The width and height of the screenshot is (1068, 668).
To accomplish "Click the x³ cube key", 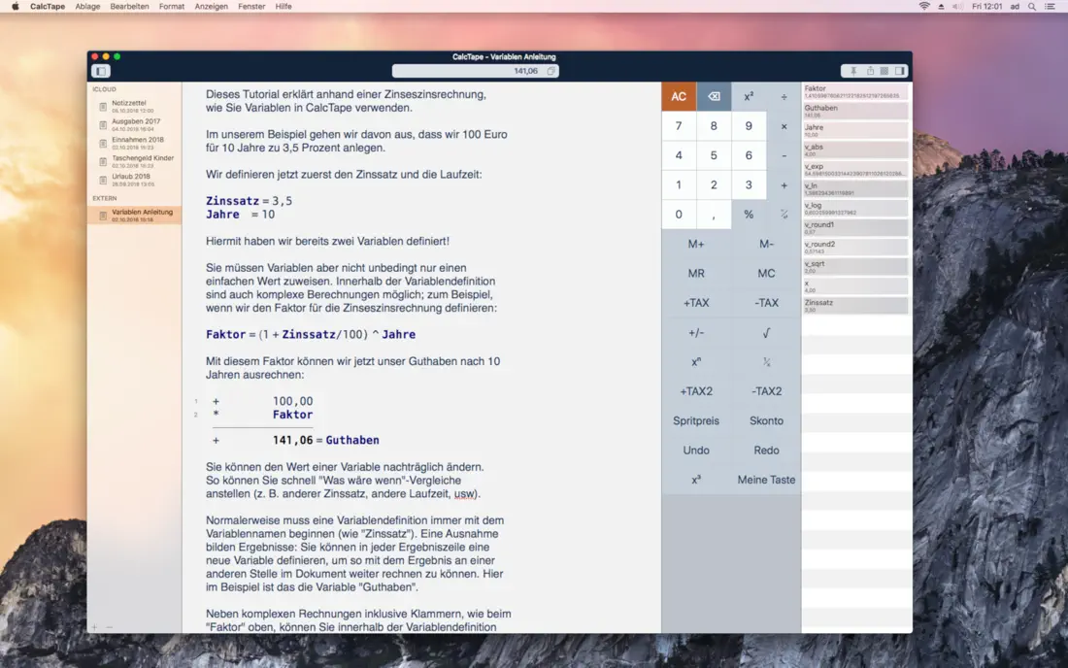I will (696, 480).
